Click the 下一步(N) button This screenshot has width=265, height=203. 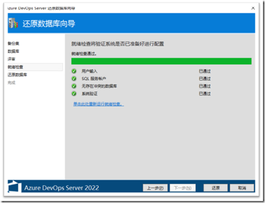click(x=183, y=188)
